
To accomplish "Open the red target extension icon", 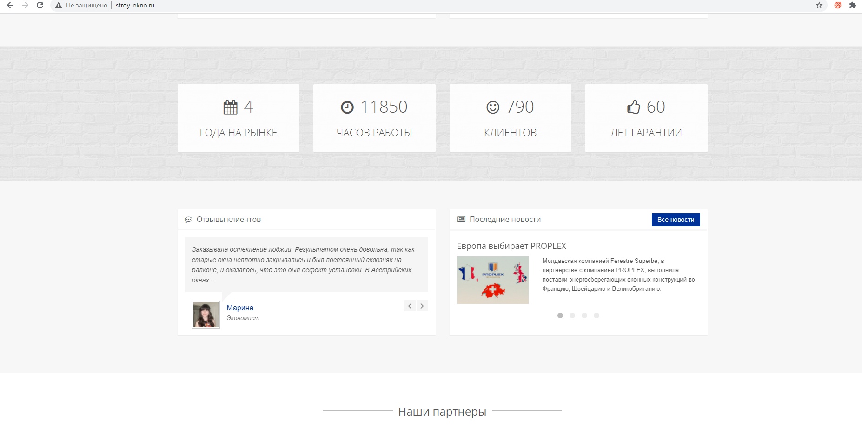I will click(838, 5).
